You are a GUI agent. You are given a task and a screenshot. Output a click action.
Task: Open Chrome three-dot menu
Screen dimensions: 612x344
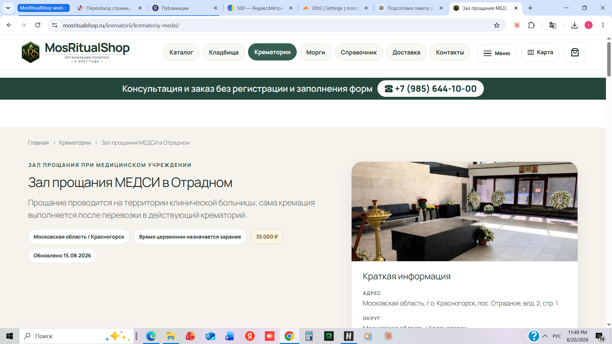click(603, 25)
